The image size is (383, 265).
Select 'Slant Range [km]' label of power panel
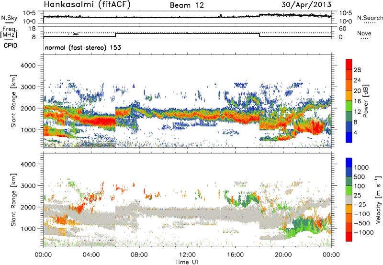(13, 101)
